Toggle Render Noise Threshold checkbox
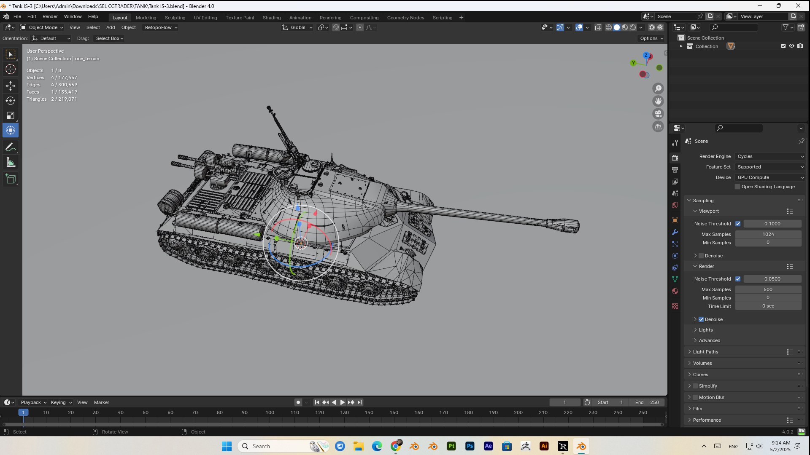The width and height of the screenshot is (810, 455). tap(738, 279)
